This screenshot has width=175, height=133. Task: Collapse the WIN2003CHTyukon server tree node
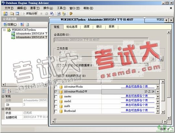[4, 30]
